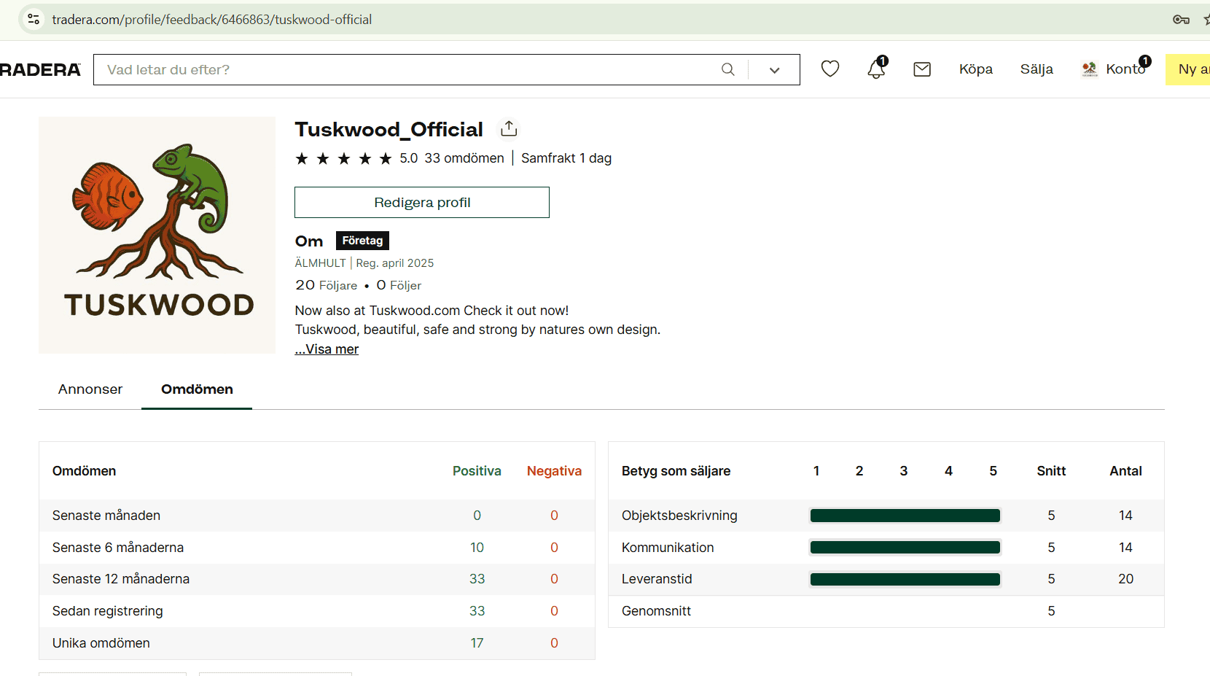
Task: Expand profile description with Visa mer
Action: pyautogui.click(x=327, y=349)
